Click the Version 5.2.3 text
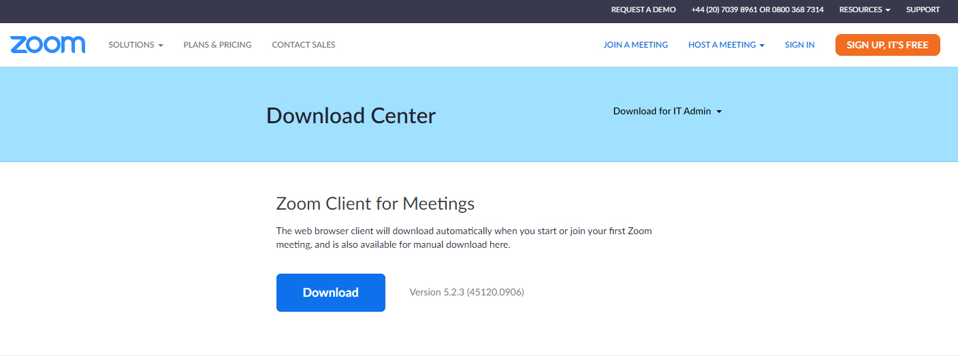The image size is (958, 356). (x=466, y=292)
